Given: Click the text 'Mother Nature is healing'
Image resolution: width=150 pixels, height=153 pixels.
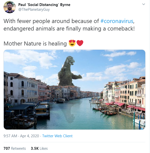Looking at the screenshot, I should [x=35, y=43].
